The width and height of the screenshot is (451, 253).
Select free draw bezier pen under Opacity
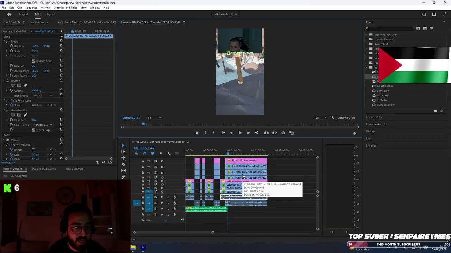(25, 85)
